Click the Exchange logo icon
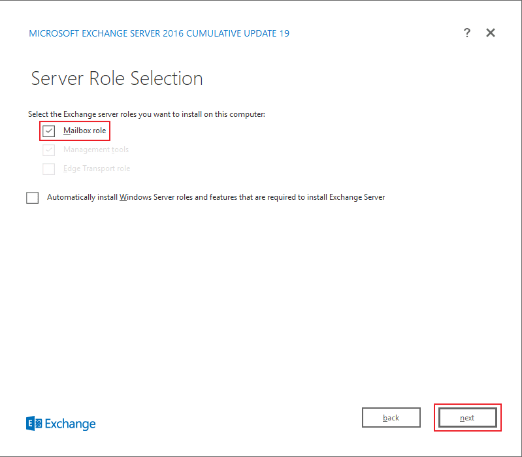522x457 pixels. point(34,424)
